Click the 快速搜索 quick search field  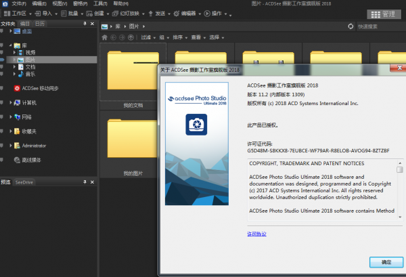click(379, 26)
